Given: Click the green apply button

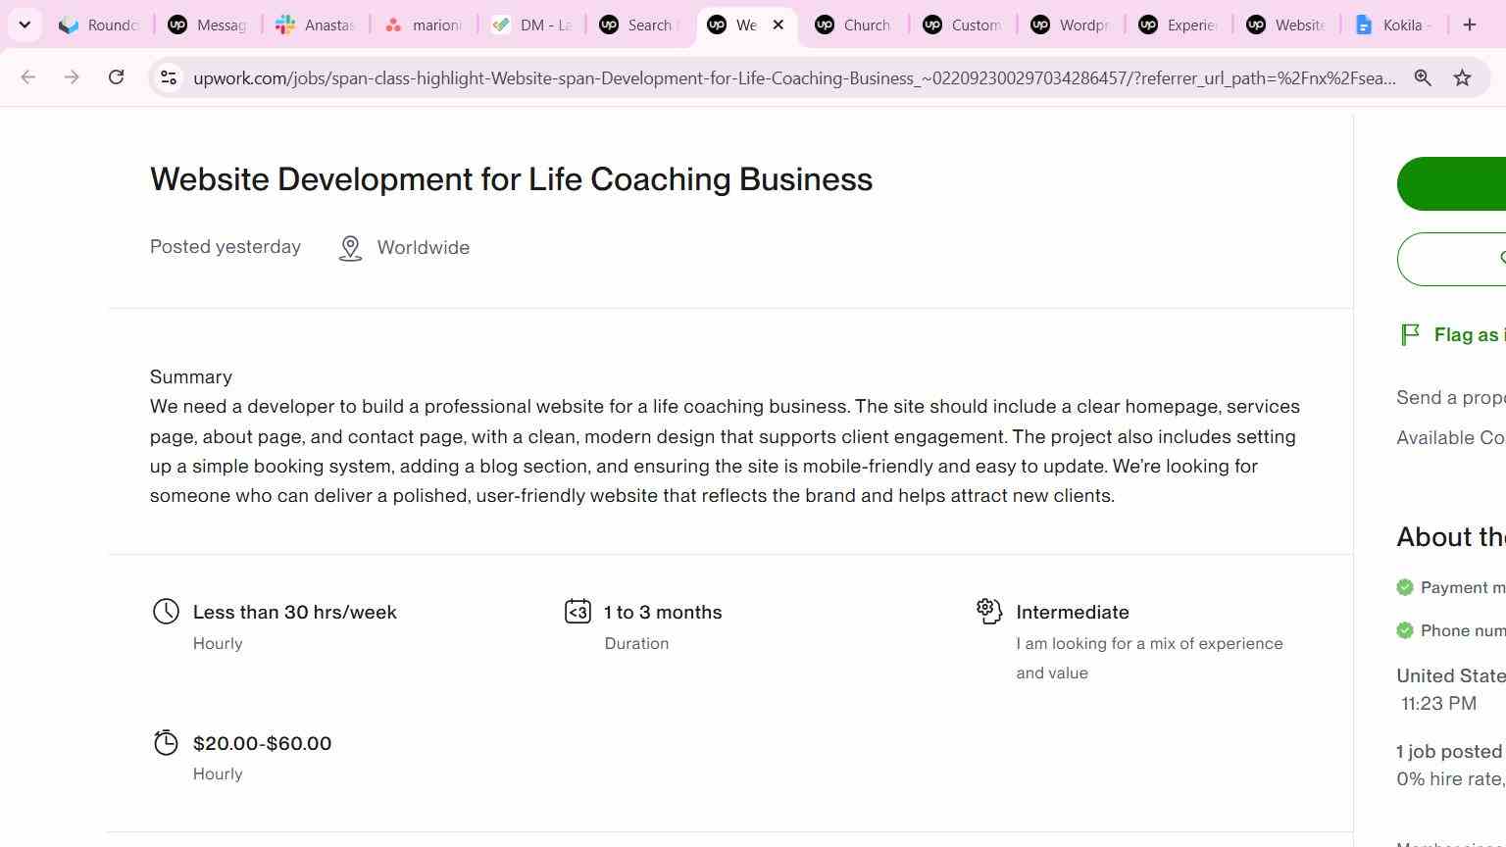Looking at the screenshot, I should (x=1451, y=183).
